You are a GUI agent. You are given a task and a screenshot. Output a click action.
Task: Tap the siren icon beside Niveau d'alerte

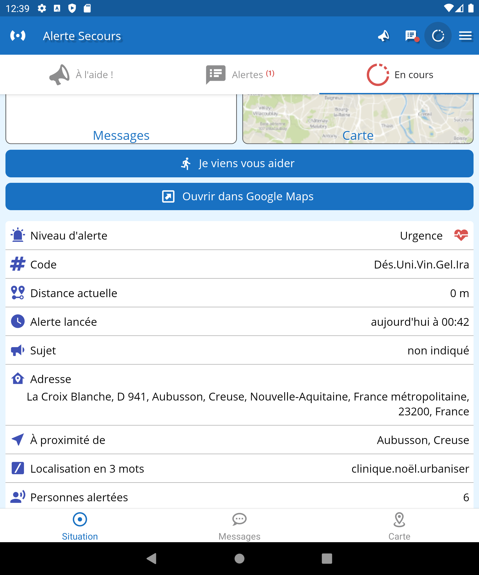click(18, 235)
